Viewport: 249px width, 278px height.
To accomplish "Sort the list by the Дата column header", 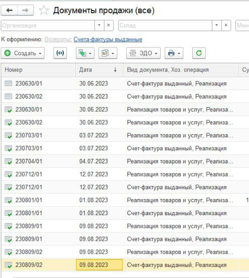I will (99, 70).
